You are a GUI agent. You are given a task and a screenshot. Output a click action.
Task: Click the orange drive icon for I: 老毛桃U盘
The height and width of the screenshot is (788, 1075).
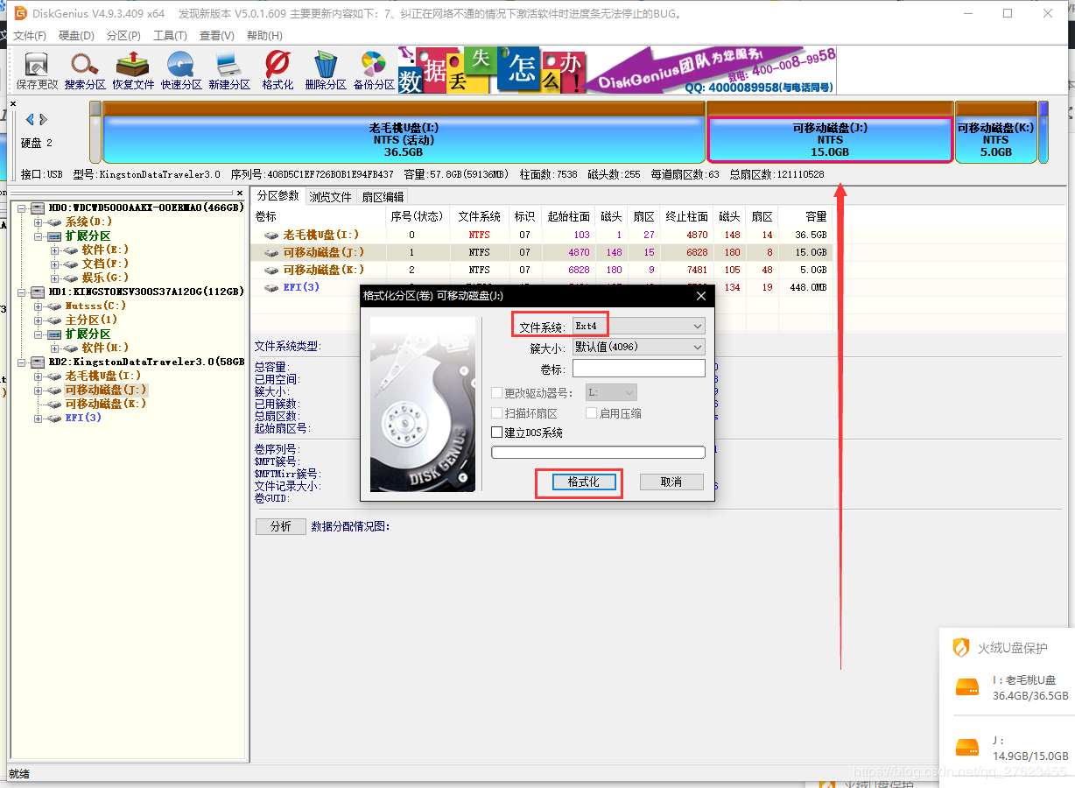[966, 687]
